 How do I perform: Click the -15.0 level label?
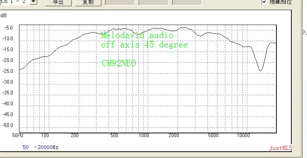7,49
